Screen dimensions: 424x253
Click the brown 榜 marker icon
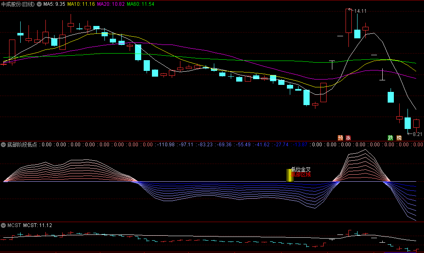click(x=398, y=138)
